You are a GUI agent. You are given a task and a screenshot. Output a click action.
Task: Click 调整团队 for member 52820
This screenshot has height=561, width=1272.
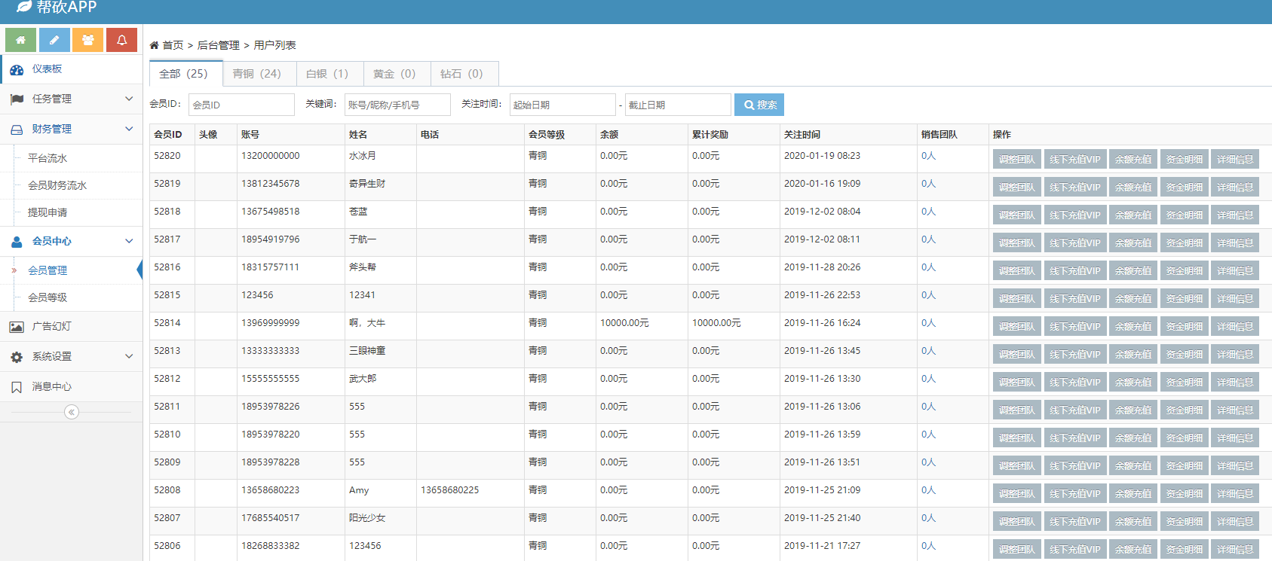click(1017, 160)
